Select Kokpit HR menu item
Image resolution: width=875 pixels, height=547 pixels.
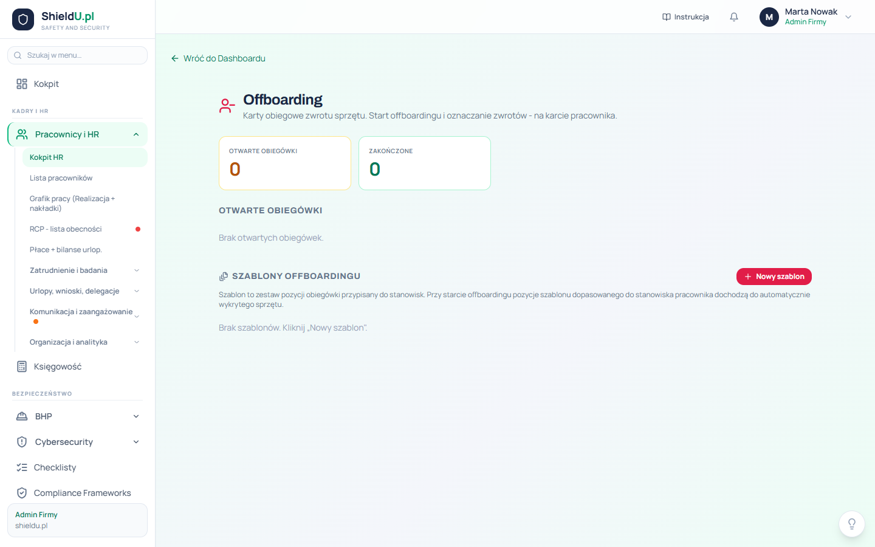click(x=85, y=157)
